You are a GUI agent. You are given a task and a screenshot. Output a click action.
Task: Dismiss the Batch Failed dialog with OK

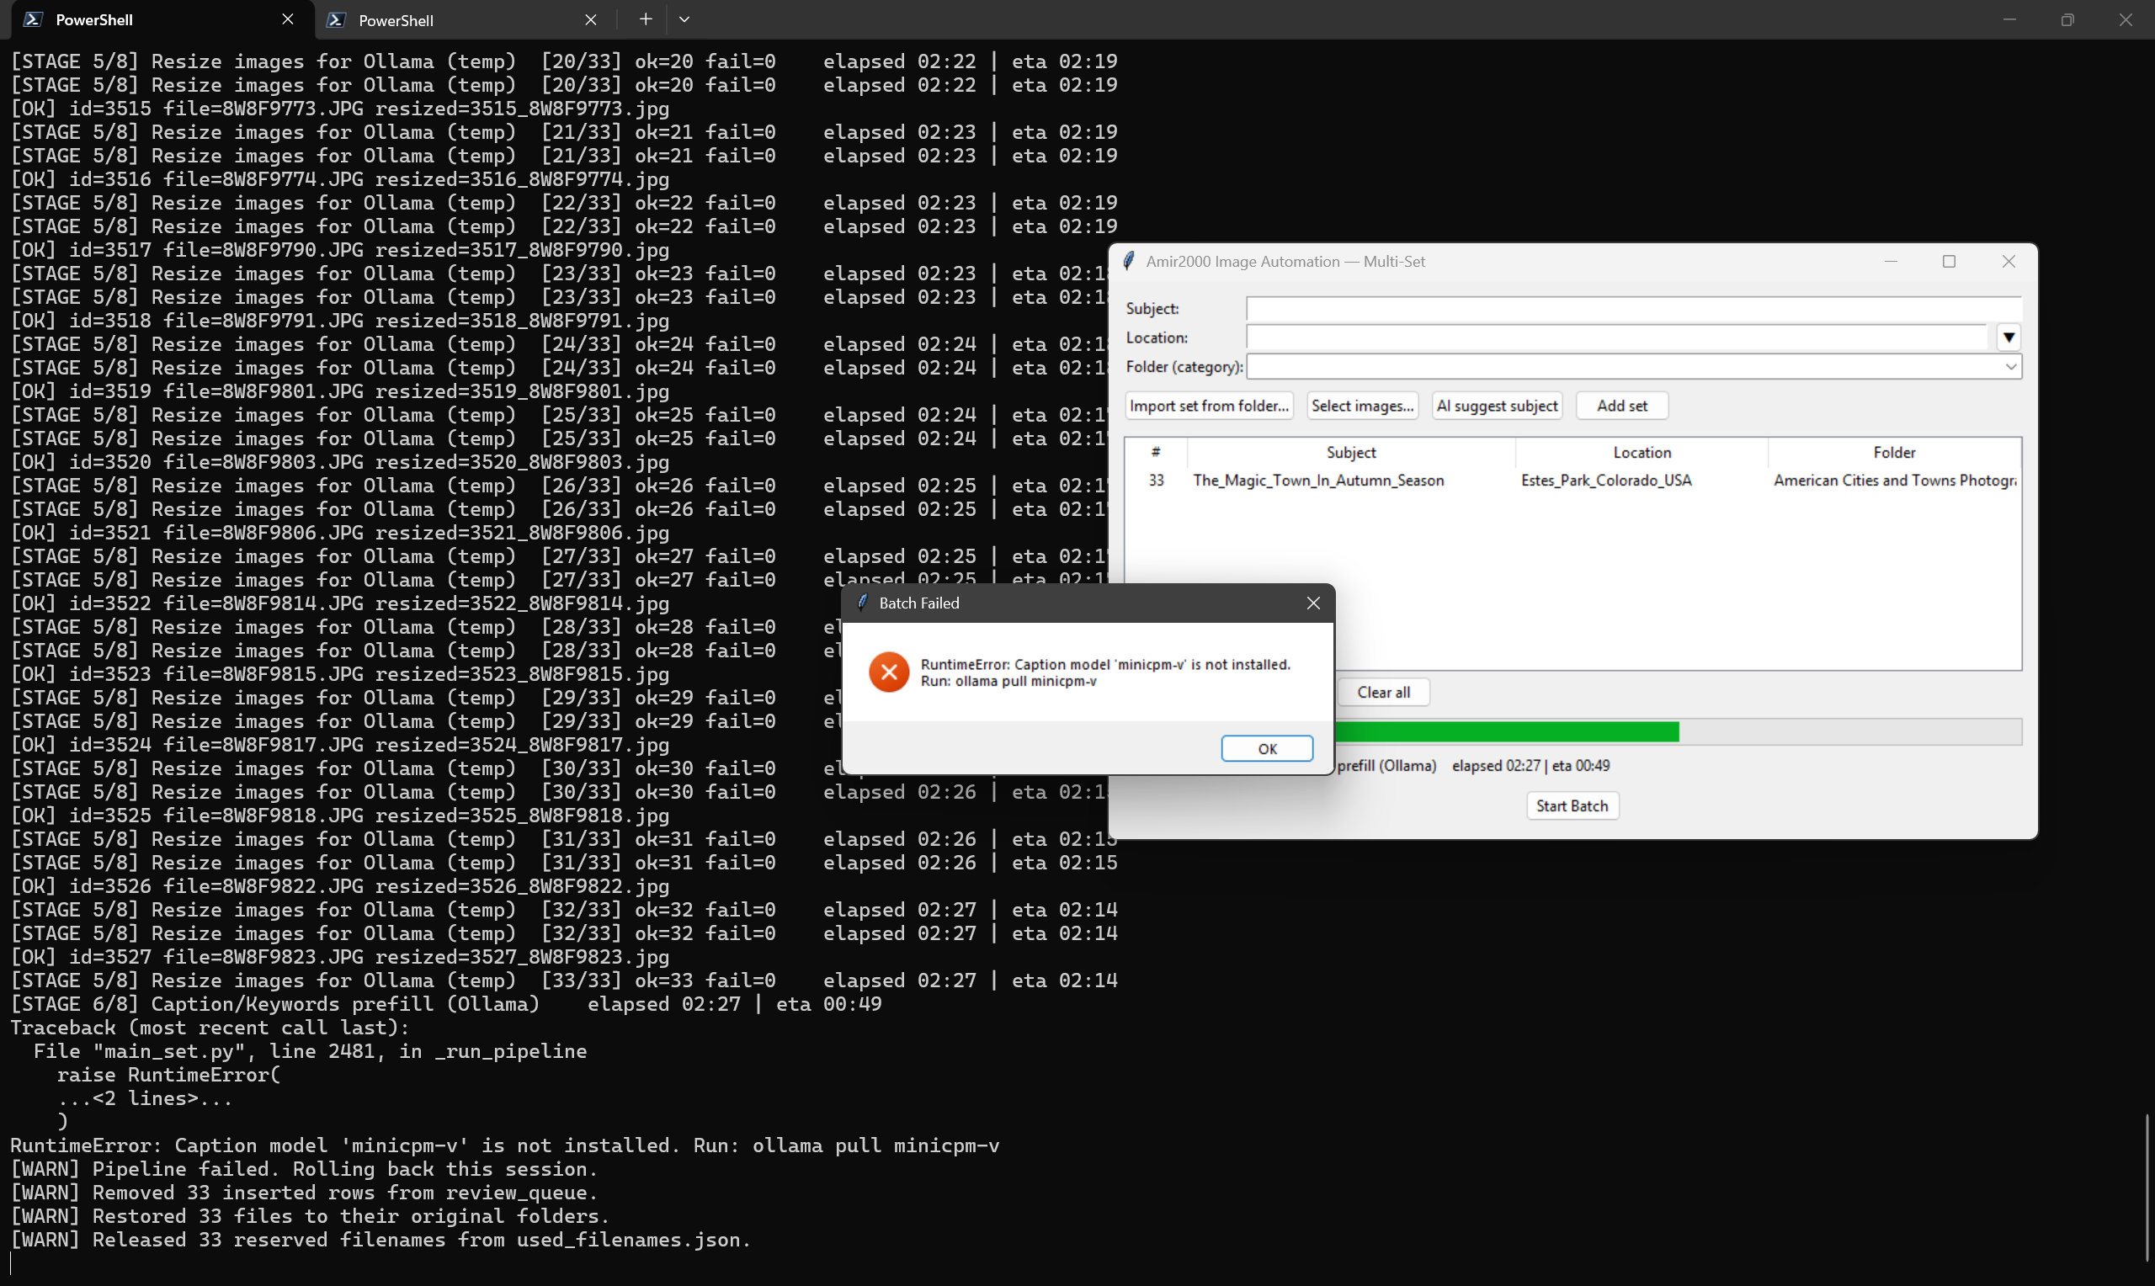click(1267, 748)
